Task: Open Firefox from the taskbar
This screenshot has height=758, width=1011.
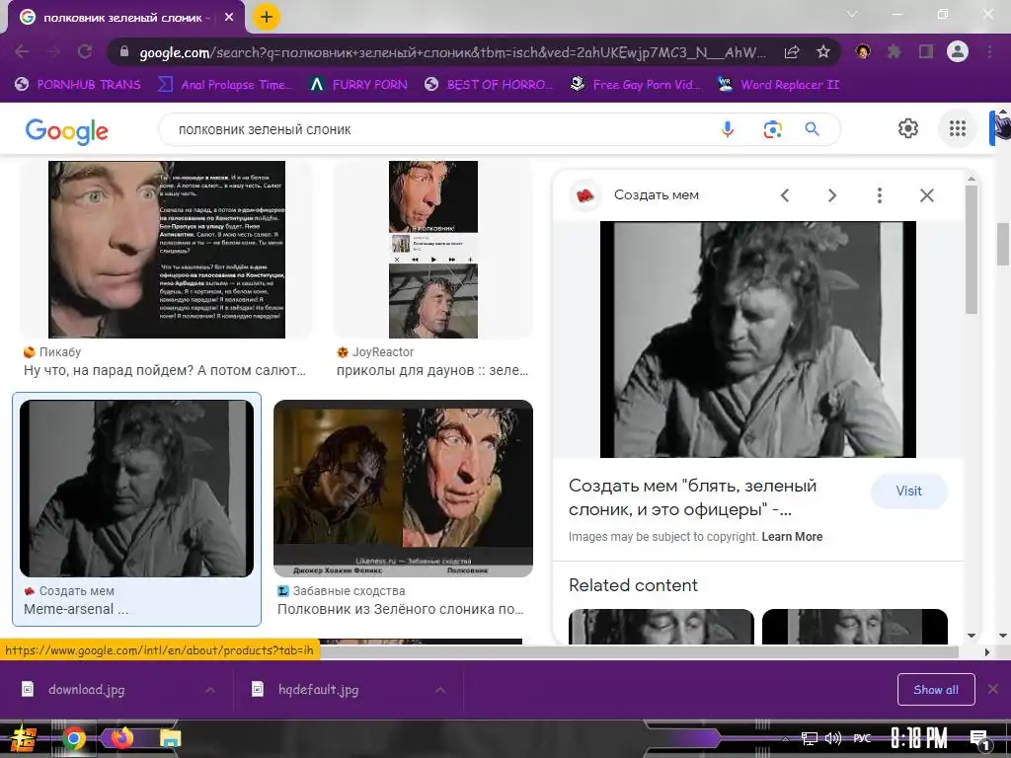Action: click(x=121, y=737)
